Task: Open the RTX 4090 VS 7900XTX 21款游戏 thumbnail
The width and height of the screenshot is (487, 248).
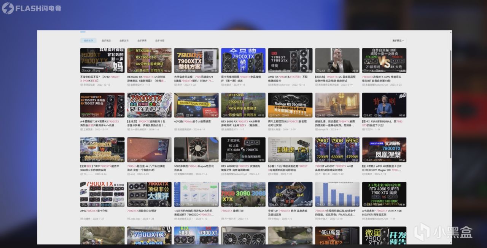Action: coord(384,60)
